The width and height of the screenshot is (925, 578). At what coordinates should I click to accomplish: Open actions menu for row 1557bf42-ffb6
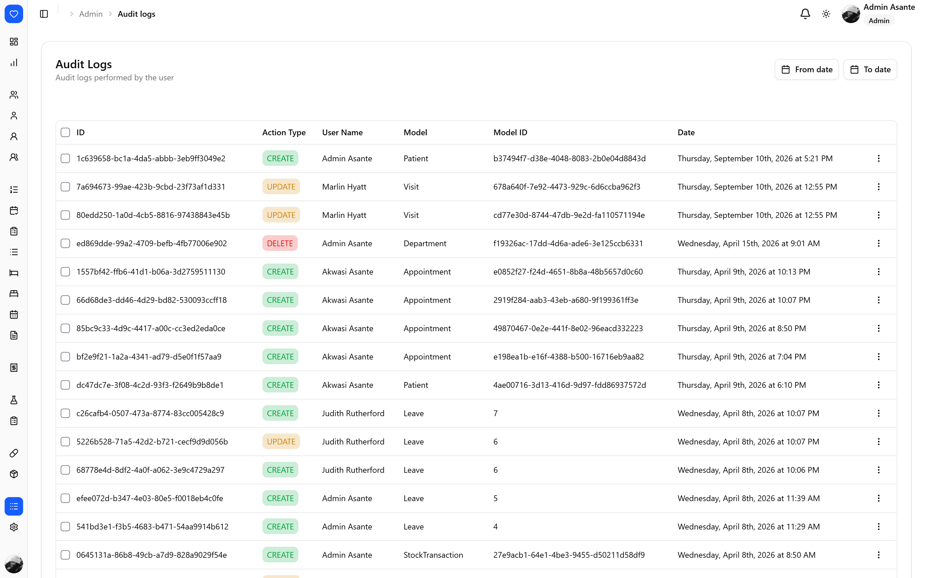(x=878, y=272)
